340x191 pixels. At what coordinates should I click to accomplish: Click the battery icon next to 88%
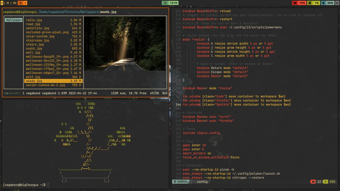[x=326, y=182]
